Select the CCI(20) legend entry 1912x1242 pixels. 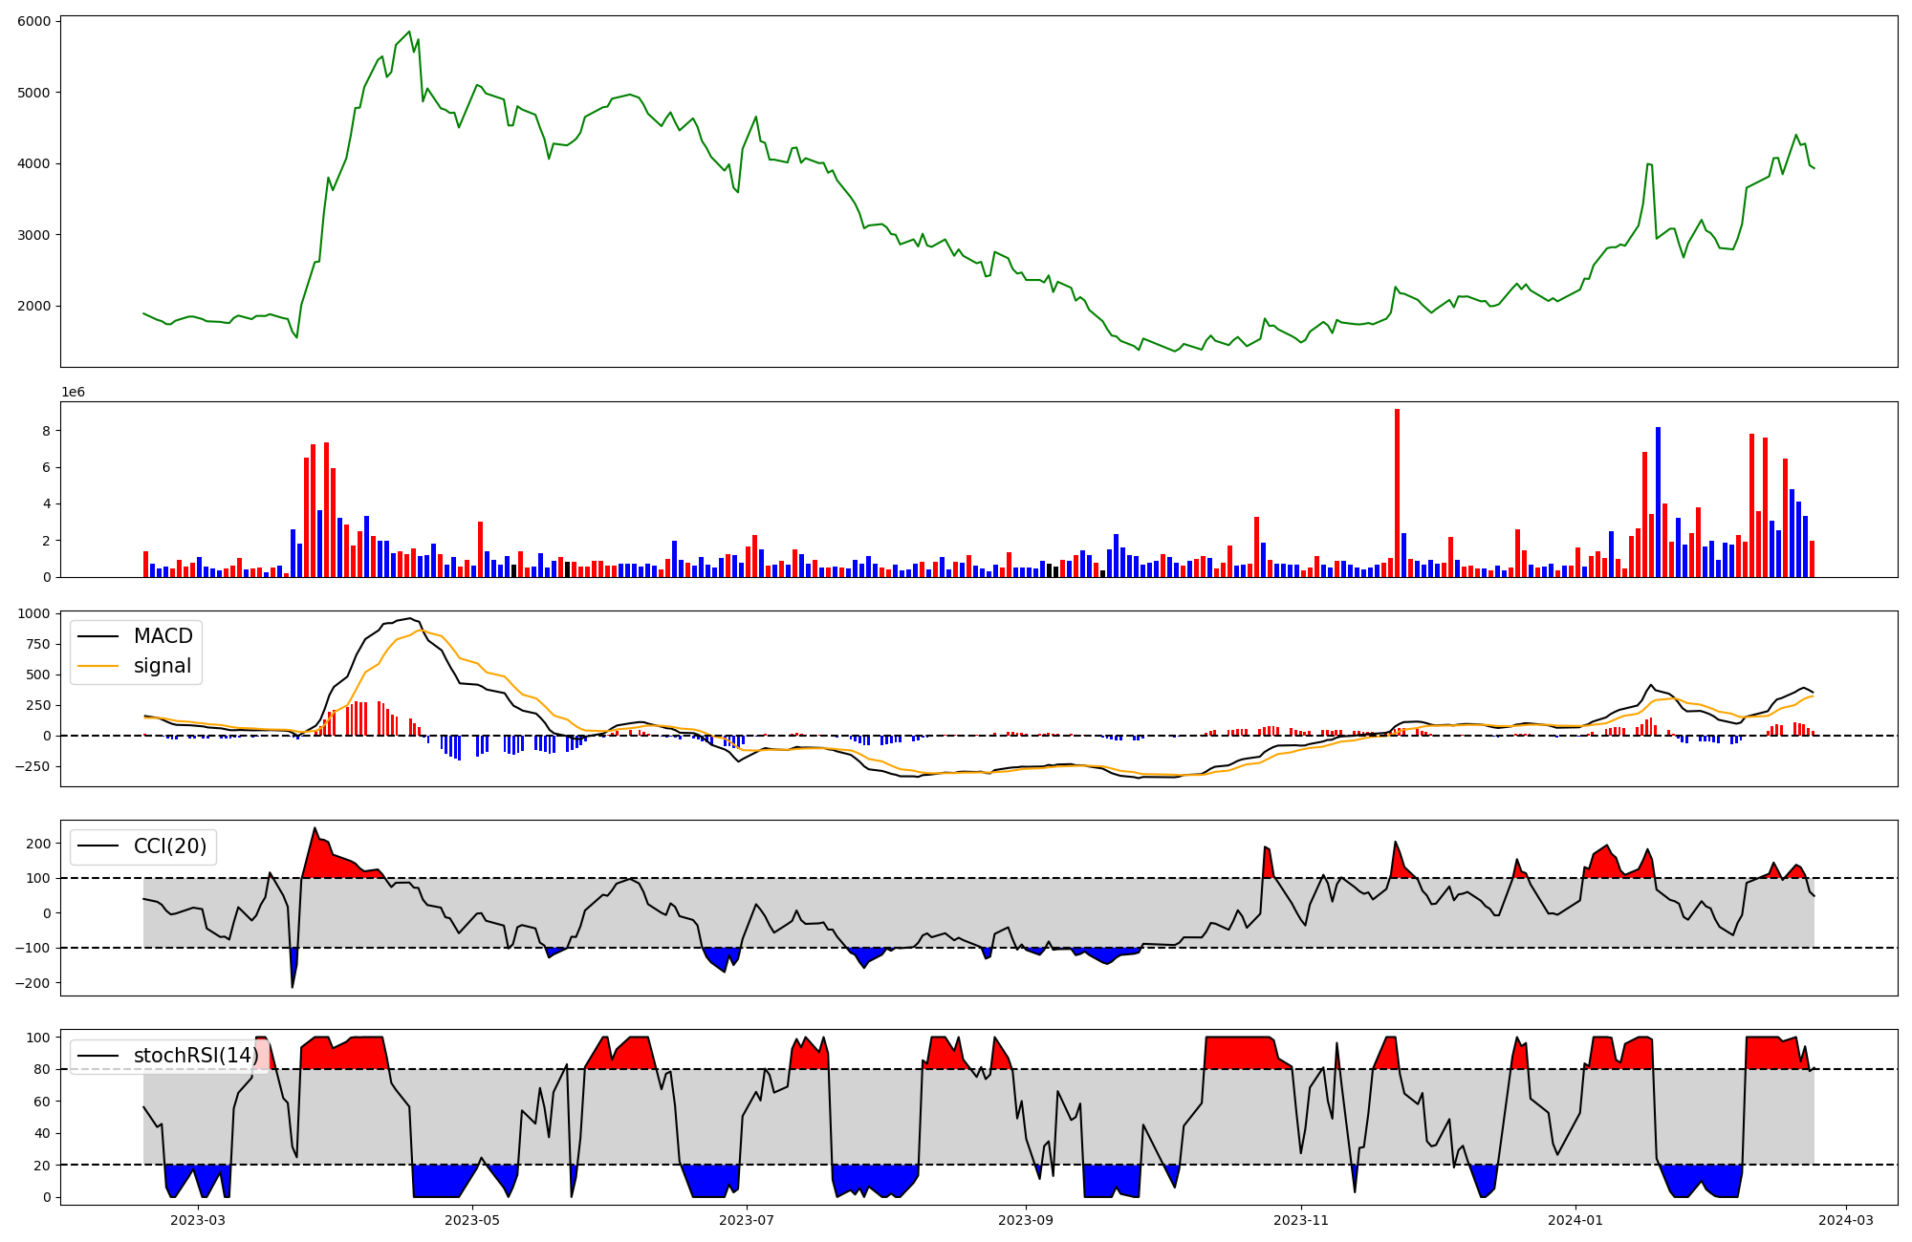(x=169, y=846)
